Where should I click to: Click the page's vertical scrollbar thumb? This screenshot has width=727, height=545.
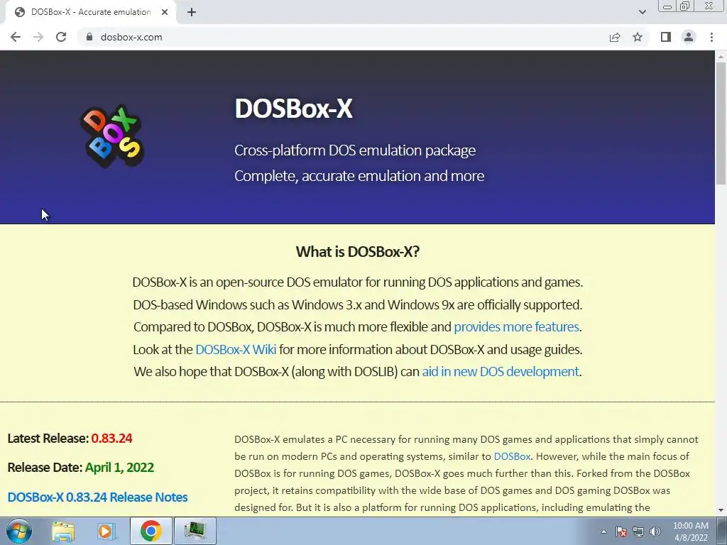721,123
